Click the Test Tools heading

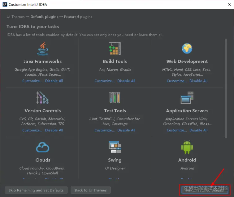(x=115, y=111)
